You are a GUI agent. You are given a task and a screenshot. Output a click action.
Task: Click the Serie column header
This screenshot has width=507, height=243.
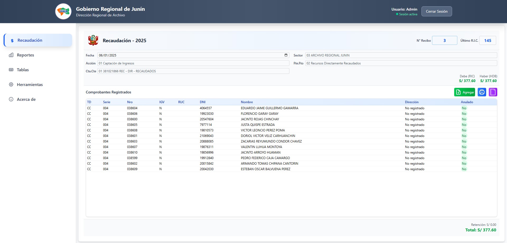(x=107, y=102)
